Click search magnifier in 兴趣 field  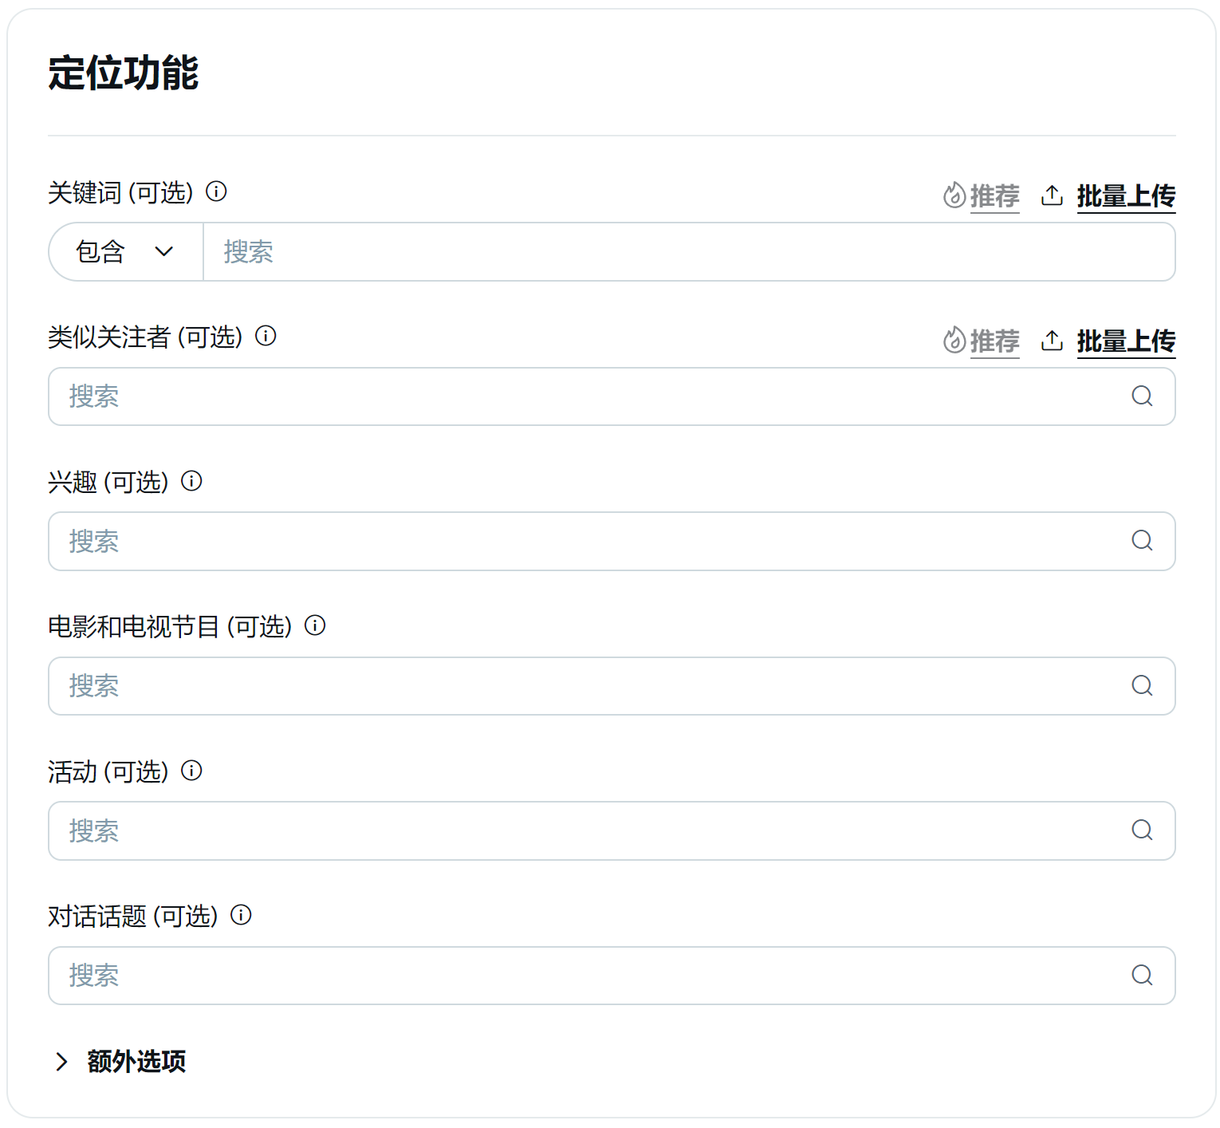tap(1142, 541)
